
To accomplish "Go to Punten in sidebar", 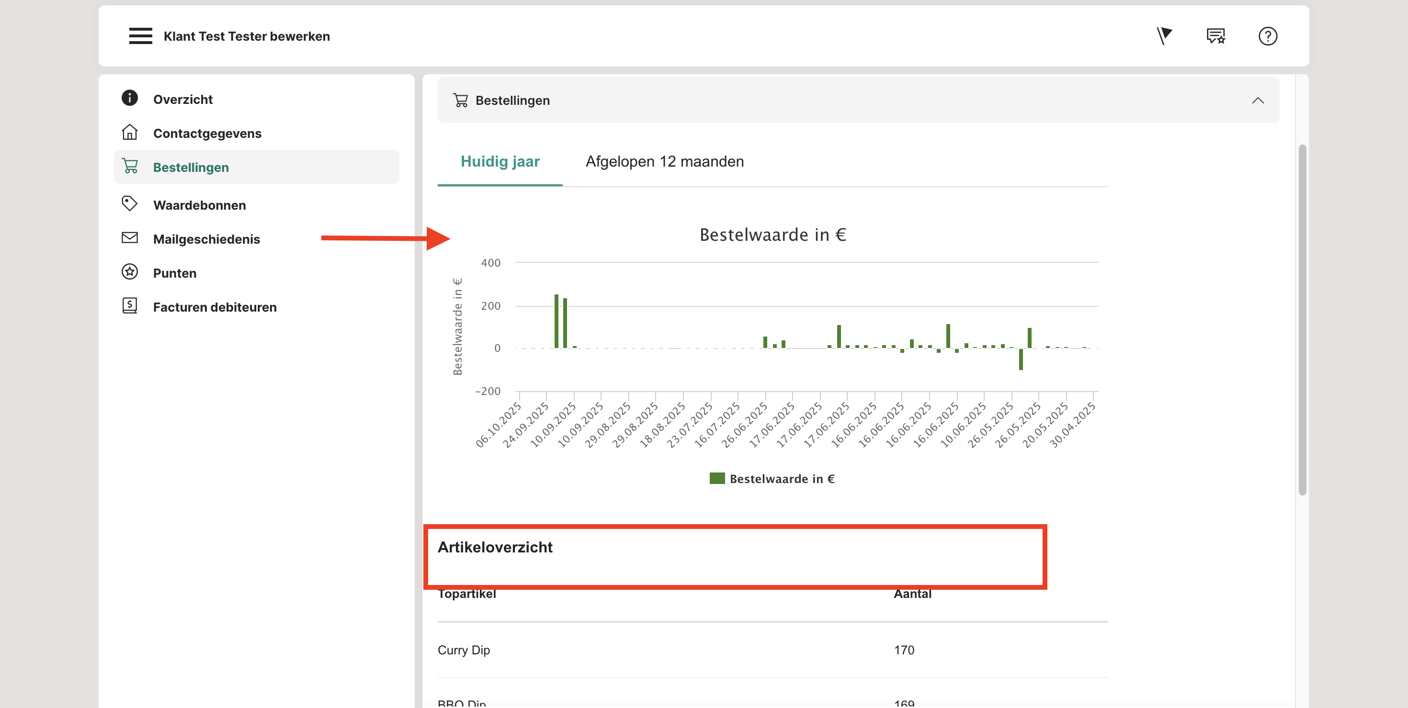I will click(174, 273).
